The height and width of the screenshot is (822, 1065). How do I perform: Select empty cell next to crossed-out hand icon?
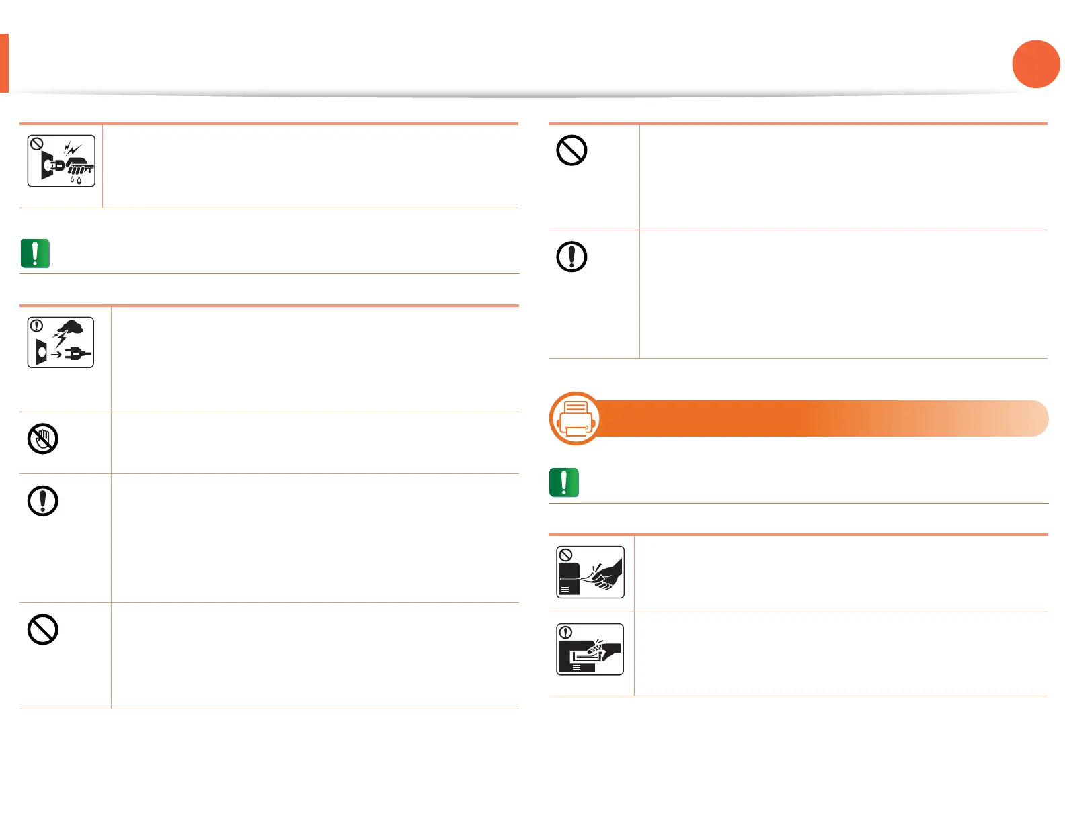315,443
